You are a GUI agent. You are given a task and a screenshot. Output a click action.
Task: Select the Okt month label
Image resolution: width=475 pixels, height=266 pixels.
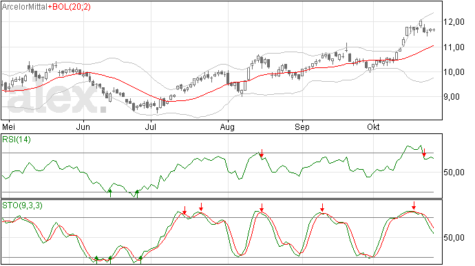click(373, 126)
